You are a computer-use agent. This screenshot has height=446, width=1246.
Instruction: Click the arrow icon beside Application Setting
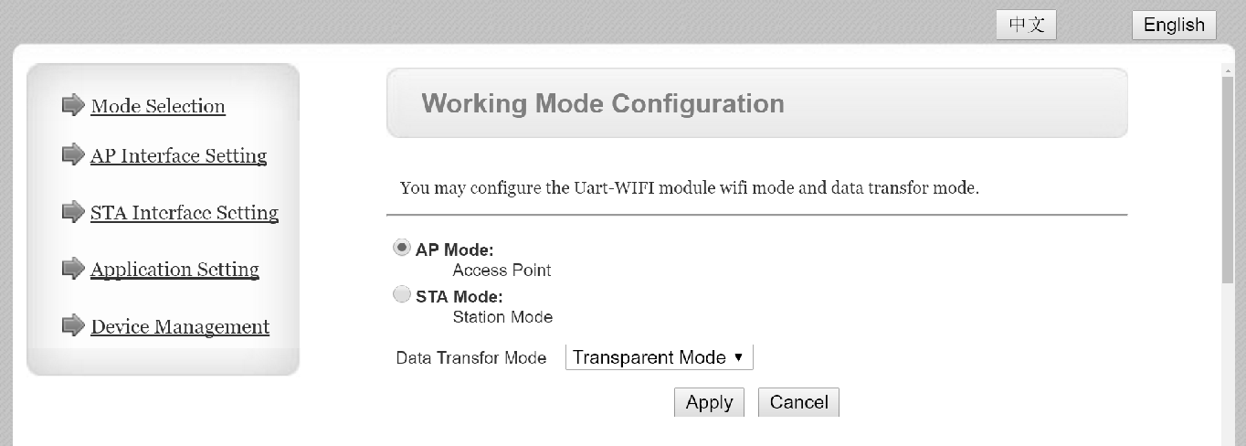73,269
